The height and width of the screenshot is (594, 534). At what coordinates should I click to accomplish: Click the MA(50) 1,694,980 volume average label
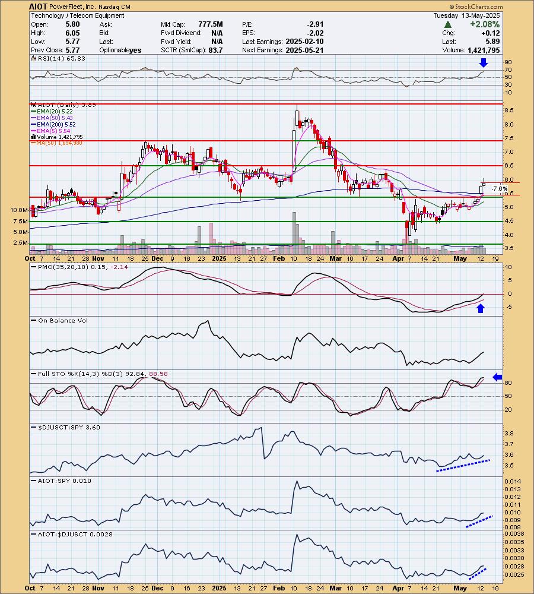coord(59,143)
